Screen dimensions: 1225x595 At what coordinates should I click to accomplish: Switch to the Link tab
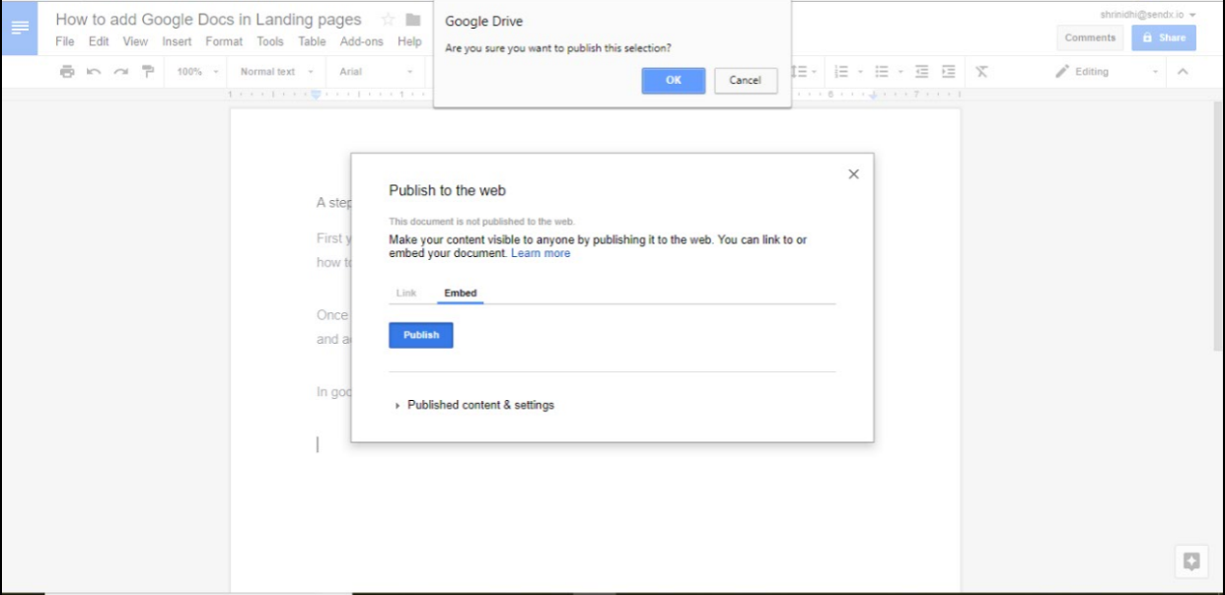pos(406,294)
